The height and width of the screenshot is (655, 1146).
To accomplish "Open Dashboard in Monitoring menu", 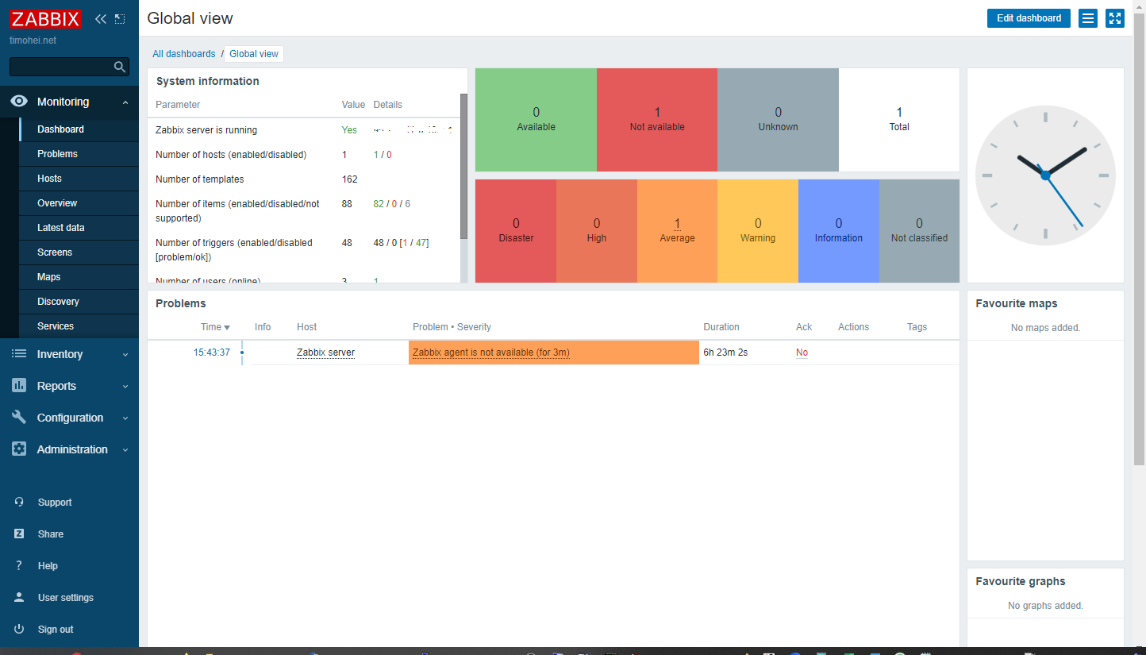I will (x=79, y=129).
